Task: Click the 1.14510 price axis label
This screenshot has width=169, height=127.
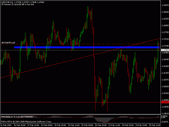Action: pos(165,113)
